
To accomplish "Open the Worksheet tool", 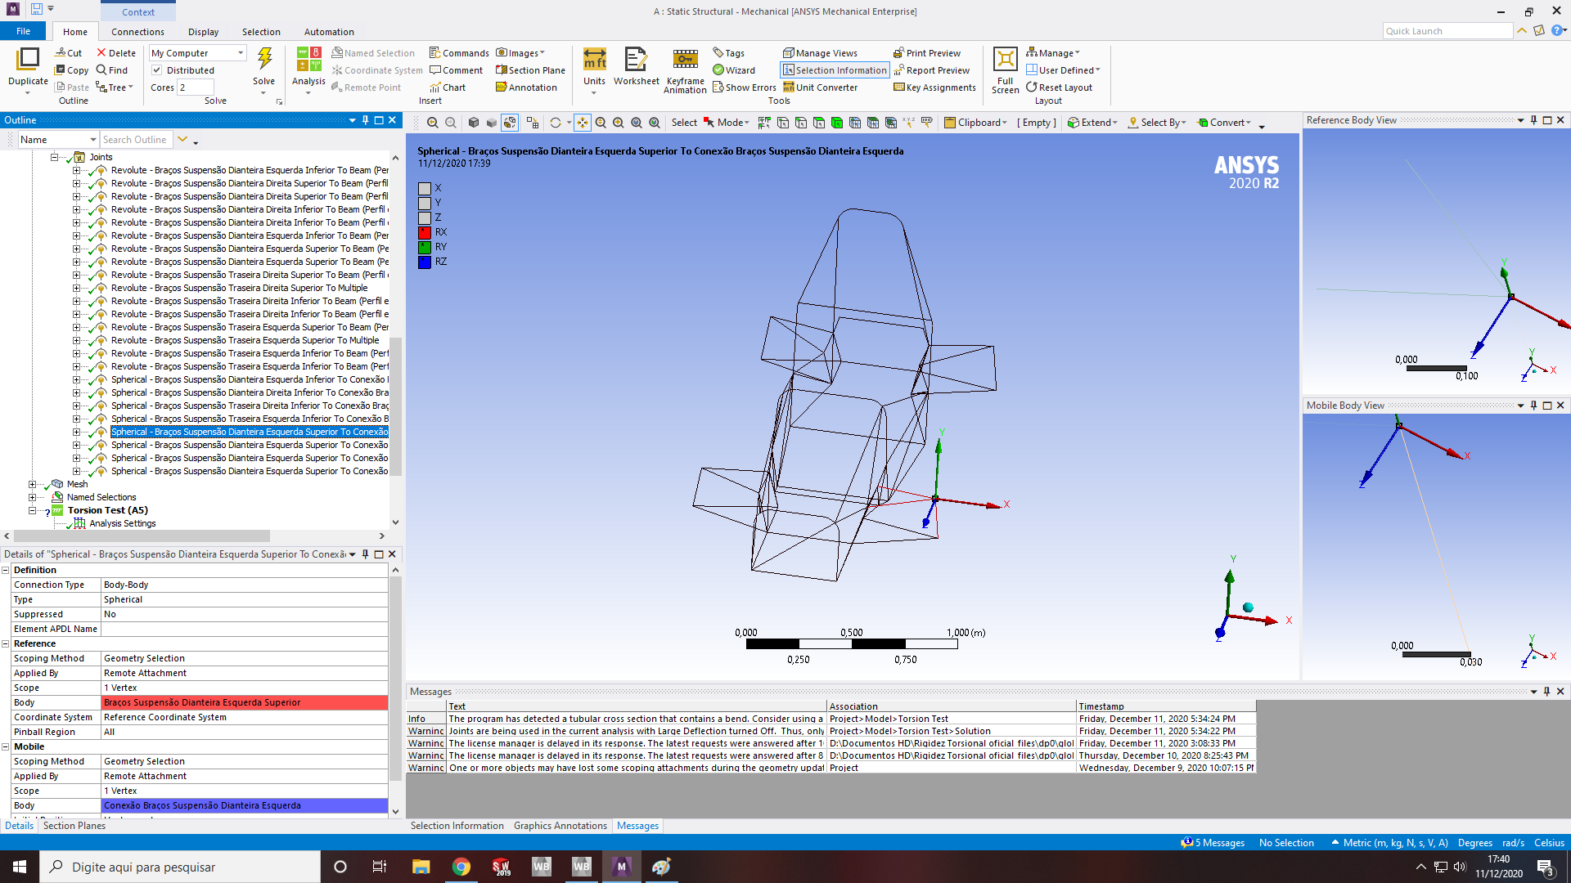I will [636, 65].
